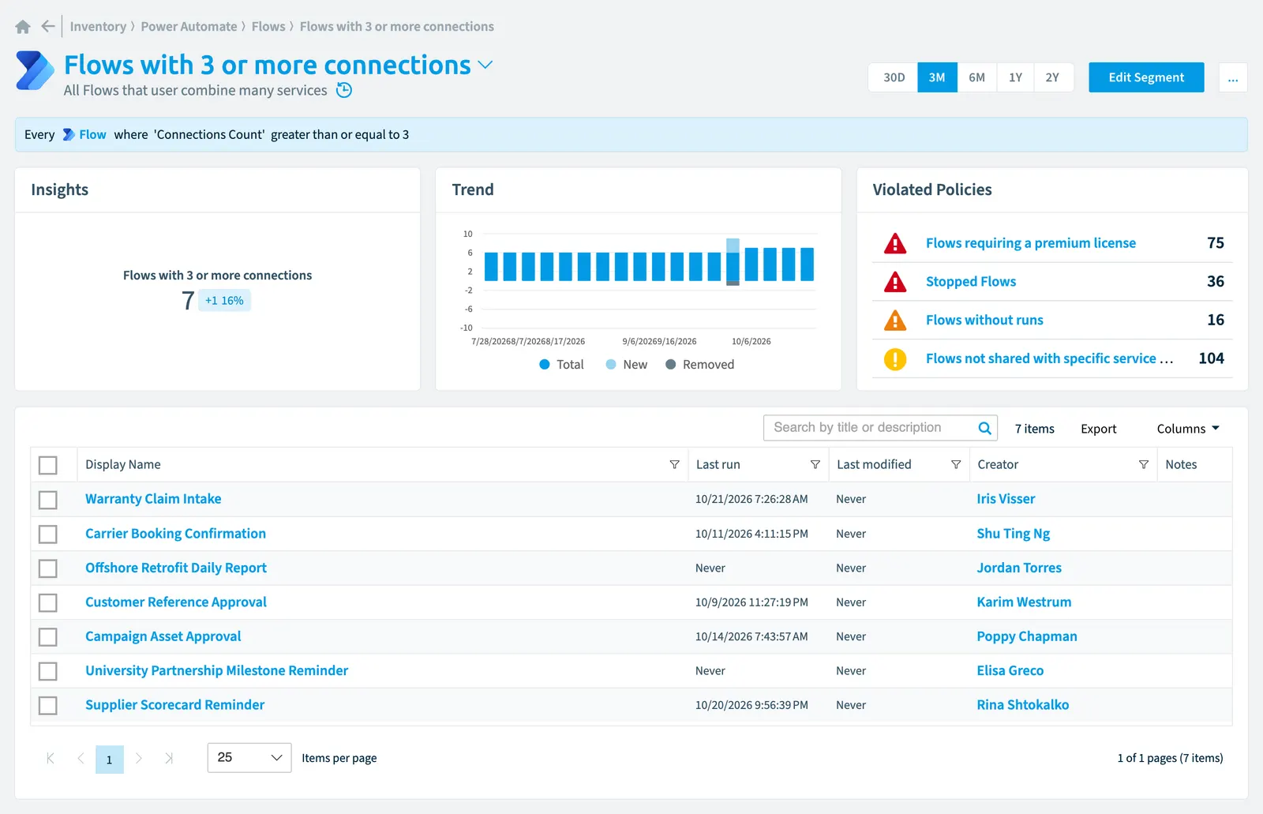Toggle the Total legend swatch
The image size is (1263, 814).
(x=545, y=365)
